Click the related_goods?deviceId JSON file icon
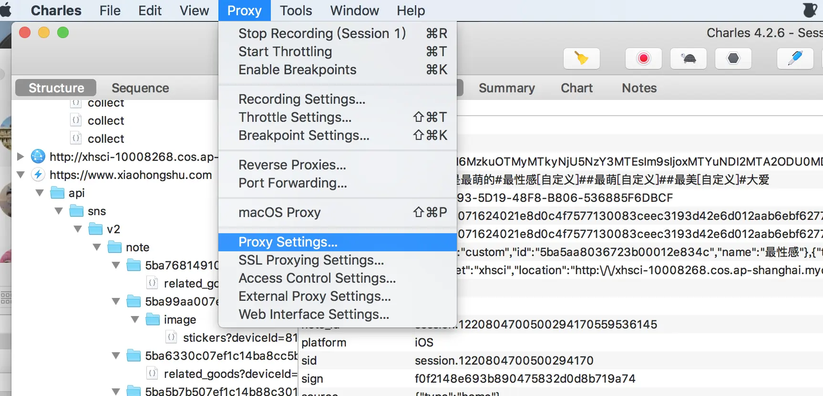This screenshot has width=823, height=396. (x=152, y=374)
